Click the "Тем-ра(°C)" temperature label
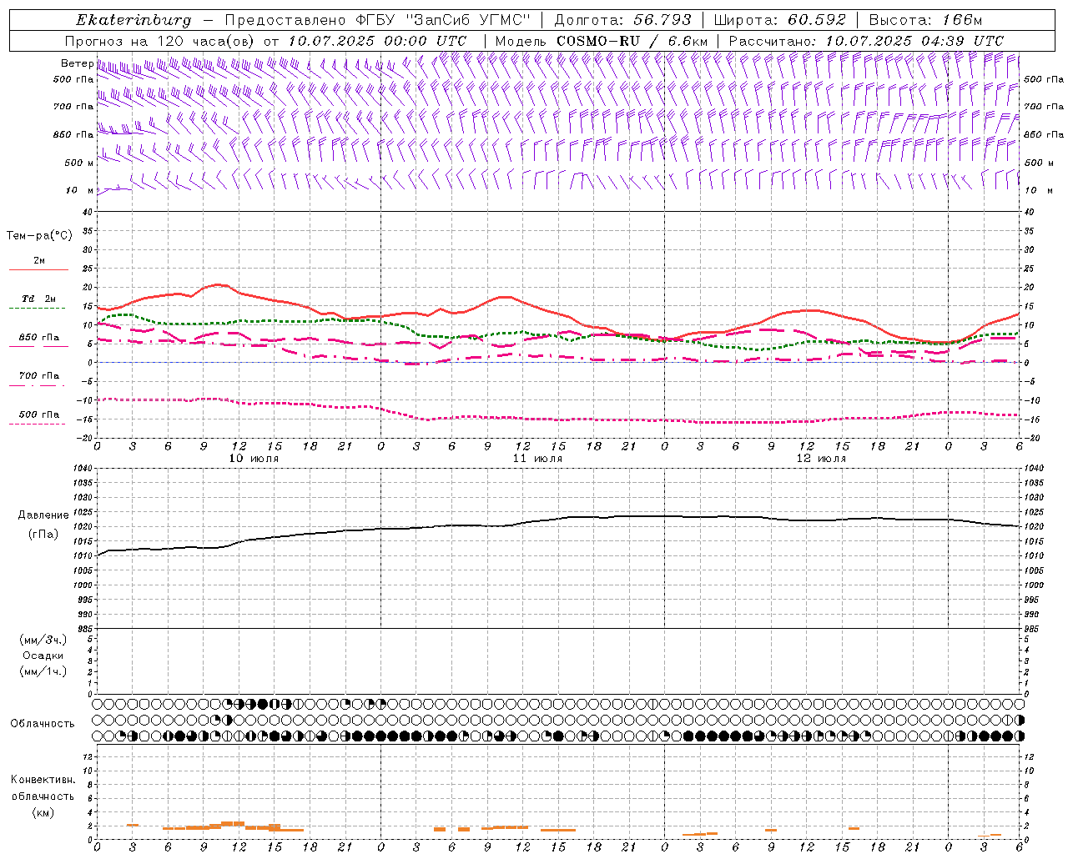 click(x=39, y=236)
